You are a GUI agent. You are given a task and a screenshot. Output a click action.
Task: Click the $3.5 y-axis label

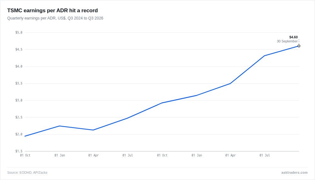[19, 83]
